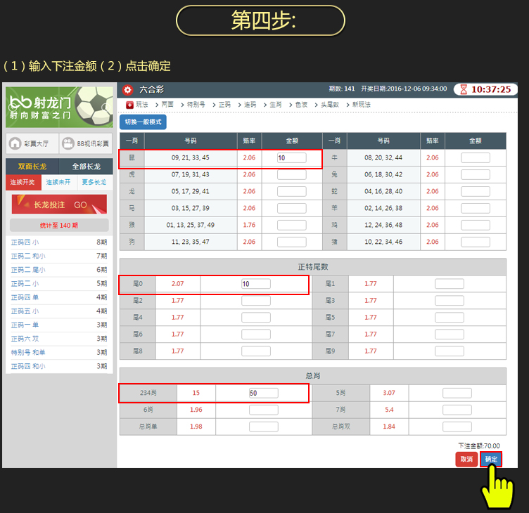The image size is (529, 513).
Task: Switch to 全部长龙 tab
Action: tap(86, 167)
